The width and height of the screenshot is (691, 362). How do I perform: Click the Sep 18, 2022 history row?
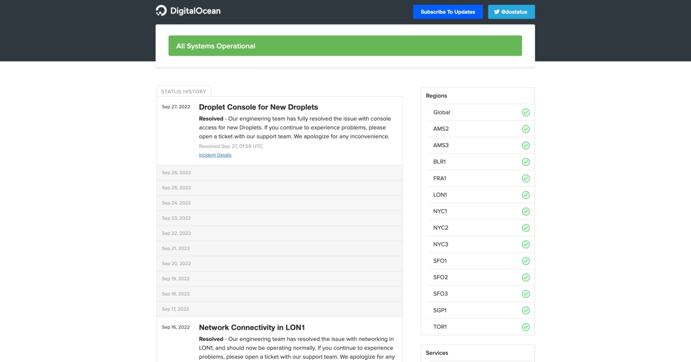(x=280, y=294)
